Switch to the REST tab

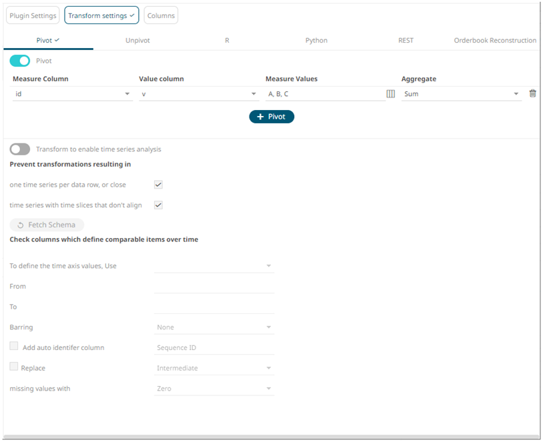pyautogui.click(x=406, y=40)
